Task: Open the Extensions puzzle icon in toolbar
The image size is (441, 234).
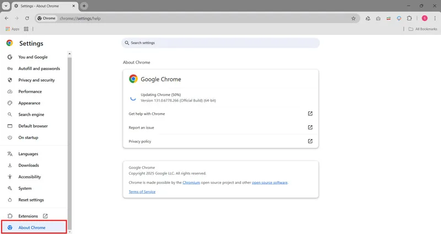Action: 409,18
